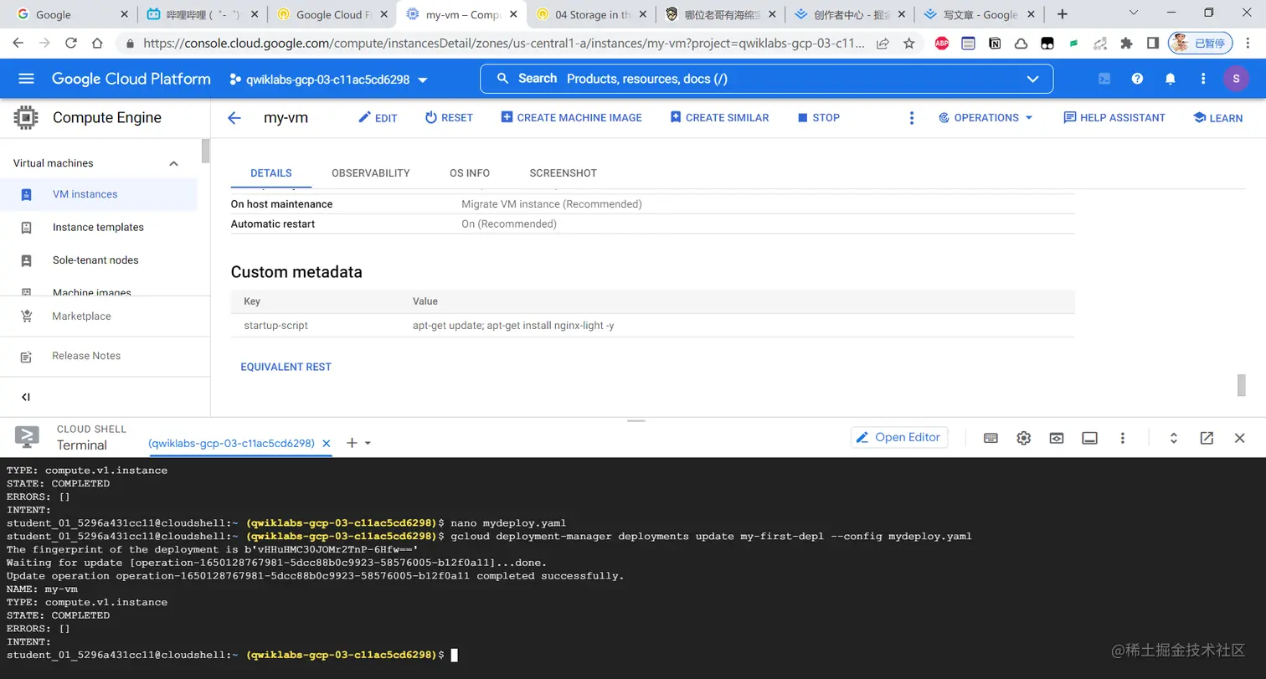This screenshot has width=1266, height=679.
Task: Collapse the Virtual machines section
Action: [x=174, y=163]
